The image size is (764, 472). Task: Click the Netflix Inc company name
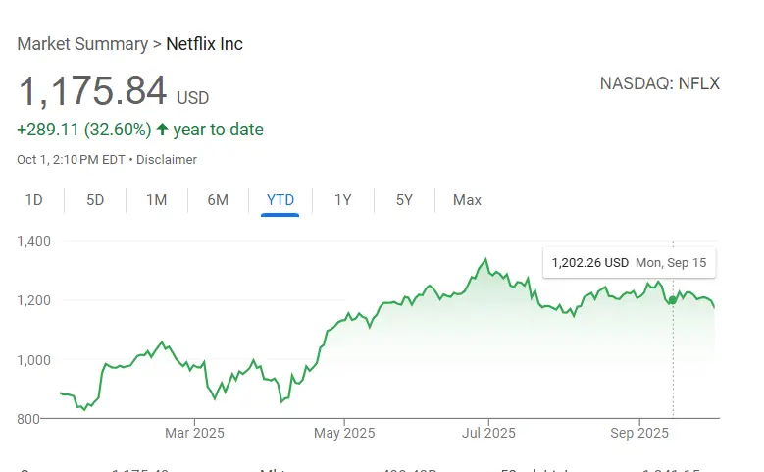204,44
